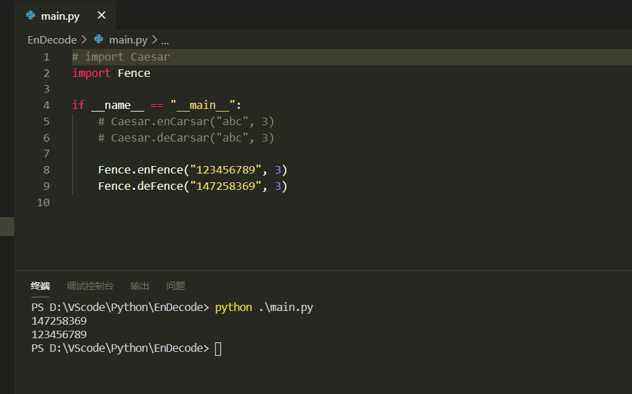Click terminal output line 123456789
Screen dimensions: 632x394
coord(59,335)
